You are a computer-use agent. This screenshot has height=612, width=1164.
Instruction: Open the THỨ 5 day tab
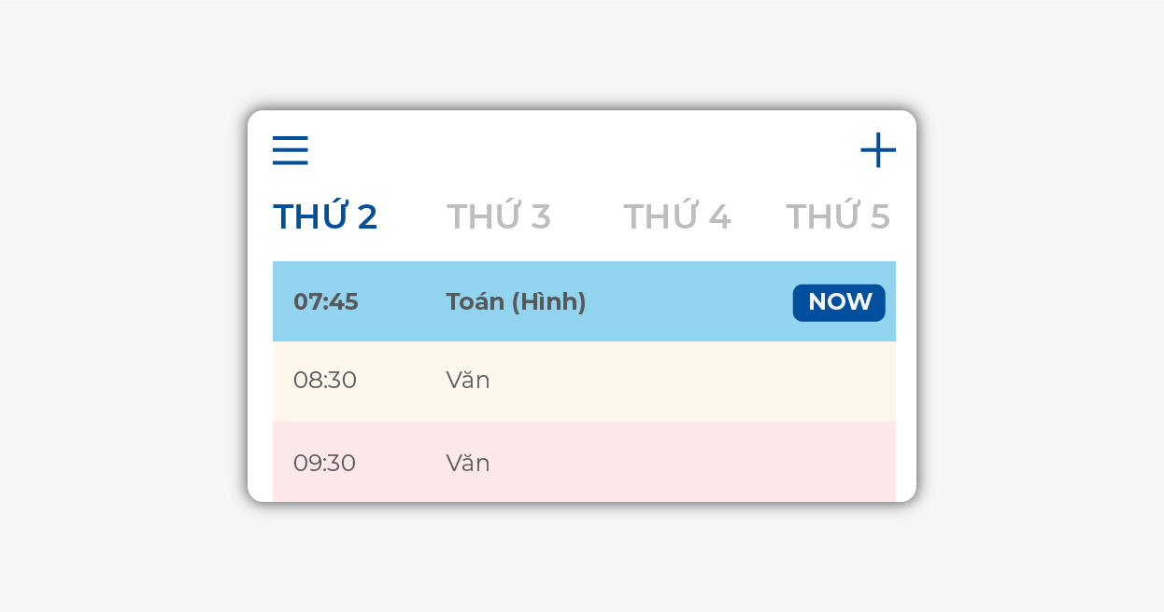(837, 216)
